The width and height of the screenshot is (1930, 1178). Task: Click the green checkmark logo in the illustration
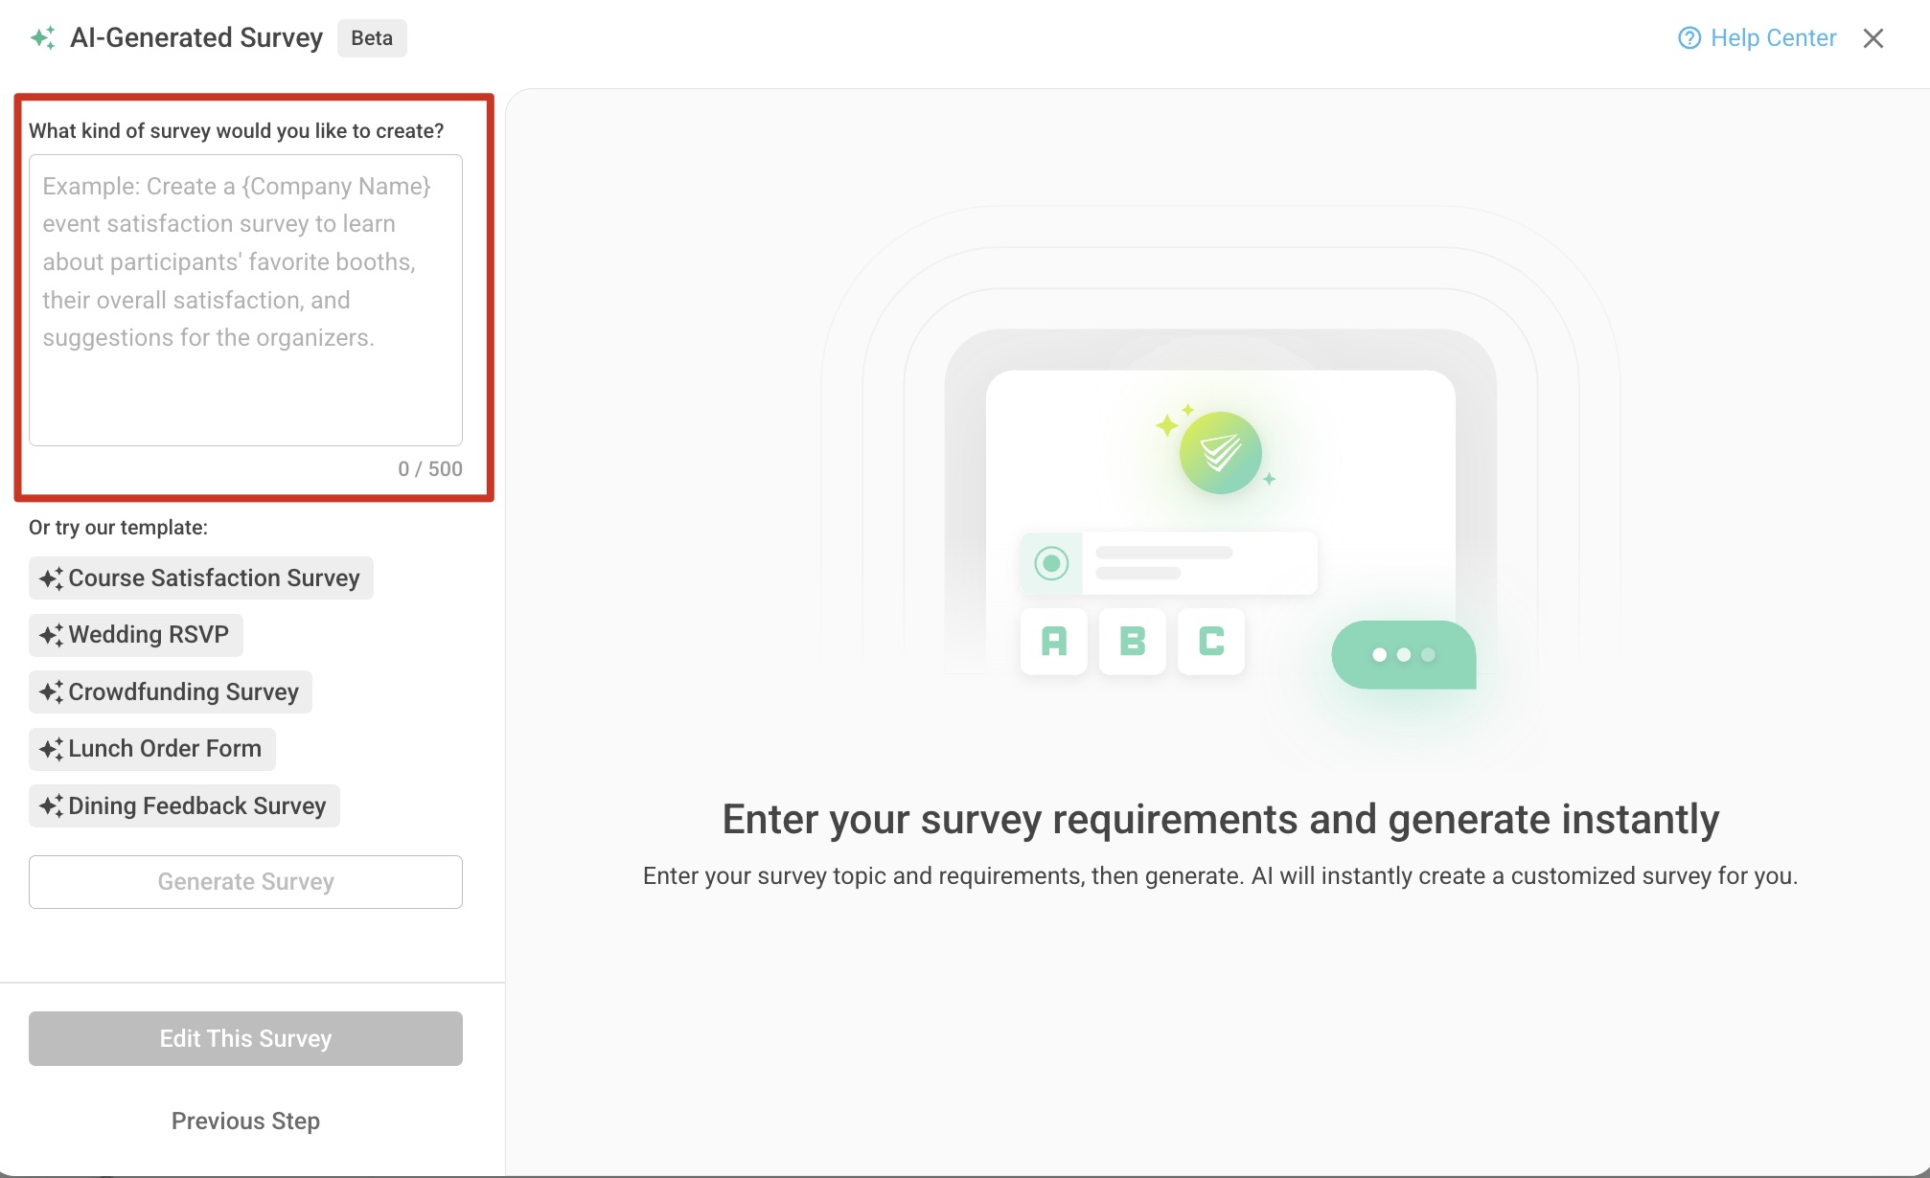[x=1219, y=452]
